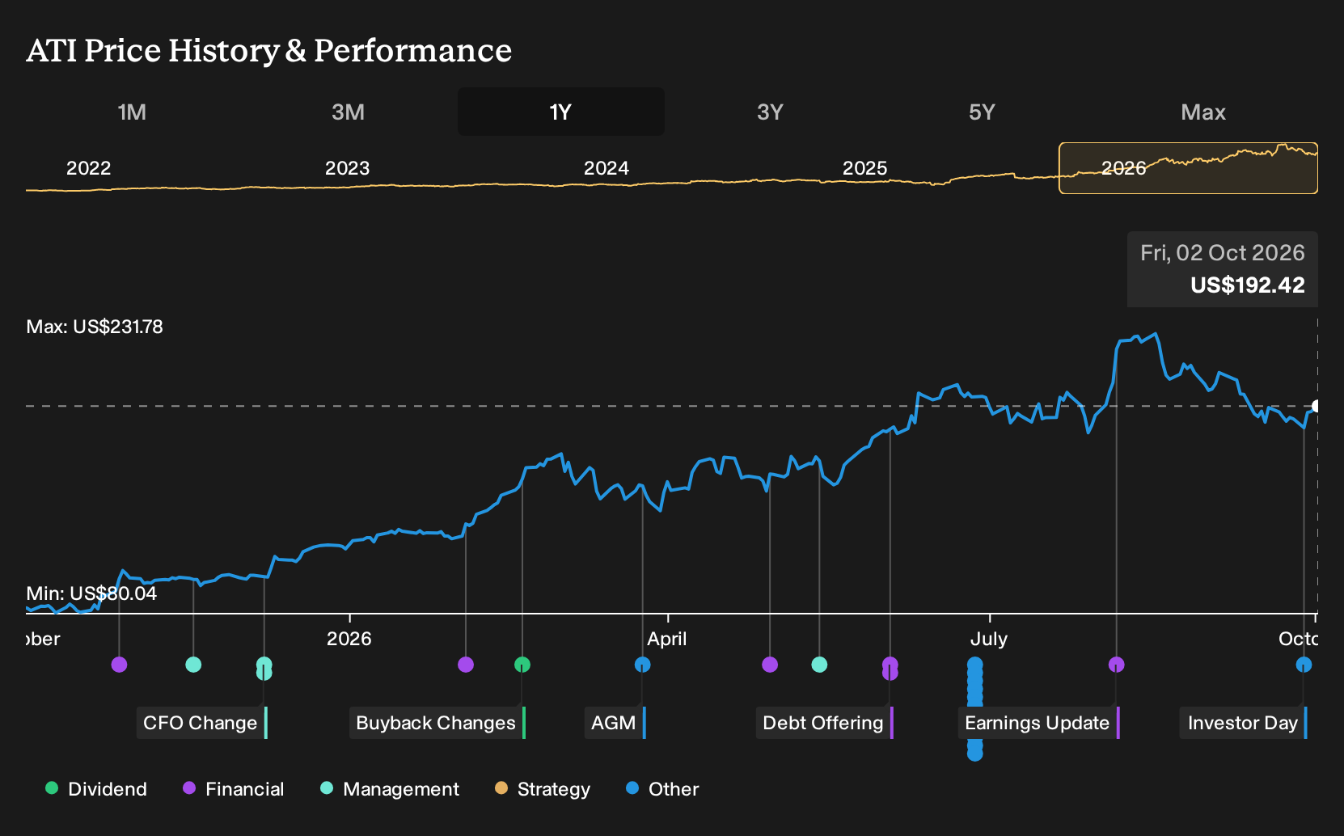The image size is (1344, 836).
Task: Click the April axis label
Action: (x=667, y=639)
